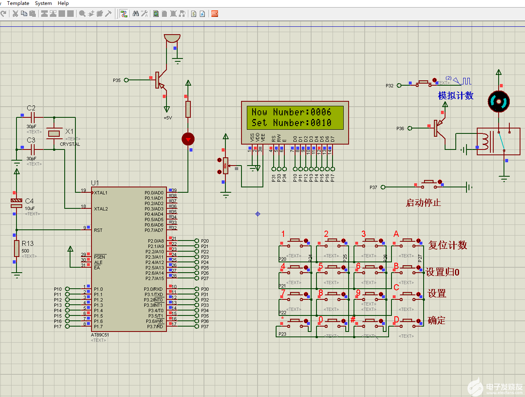Open the Property Assignment Tool icon

tap(144, 14)
